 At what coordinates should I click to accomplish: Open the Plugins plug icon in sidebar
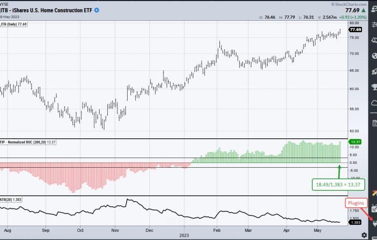click(x=375, y=223)
